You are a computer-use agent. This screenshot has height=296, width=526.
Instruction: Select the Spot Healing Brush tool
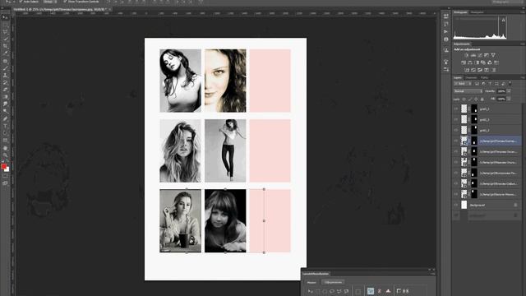tap(5, 61)
